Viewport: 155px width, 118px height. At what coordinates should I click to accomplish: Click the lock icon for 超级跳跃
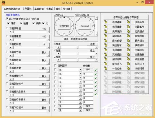[128, 36]
